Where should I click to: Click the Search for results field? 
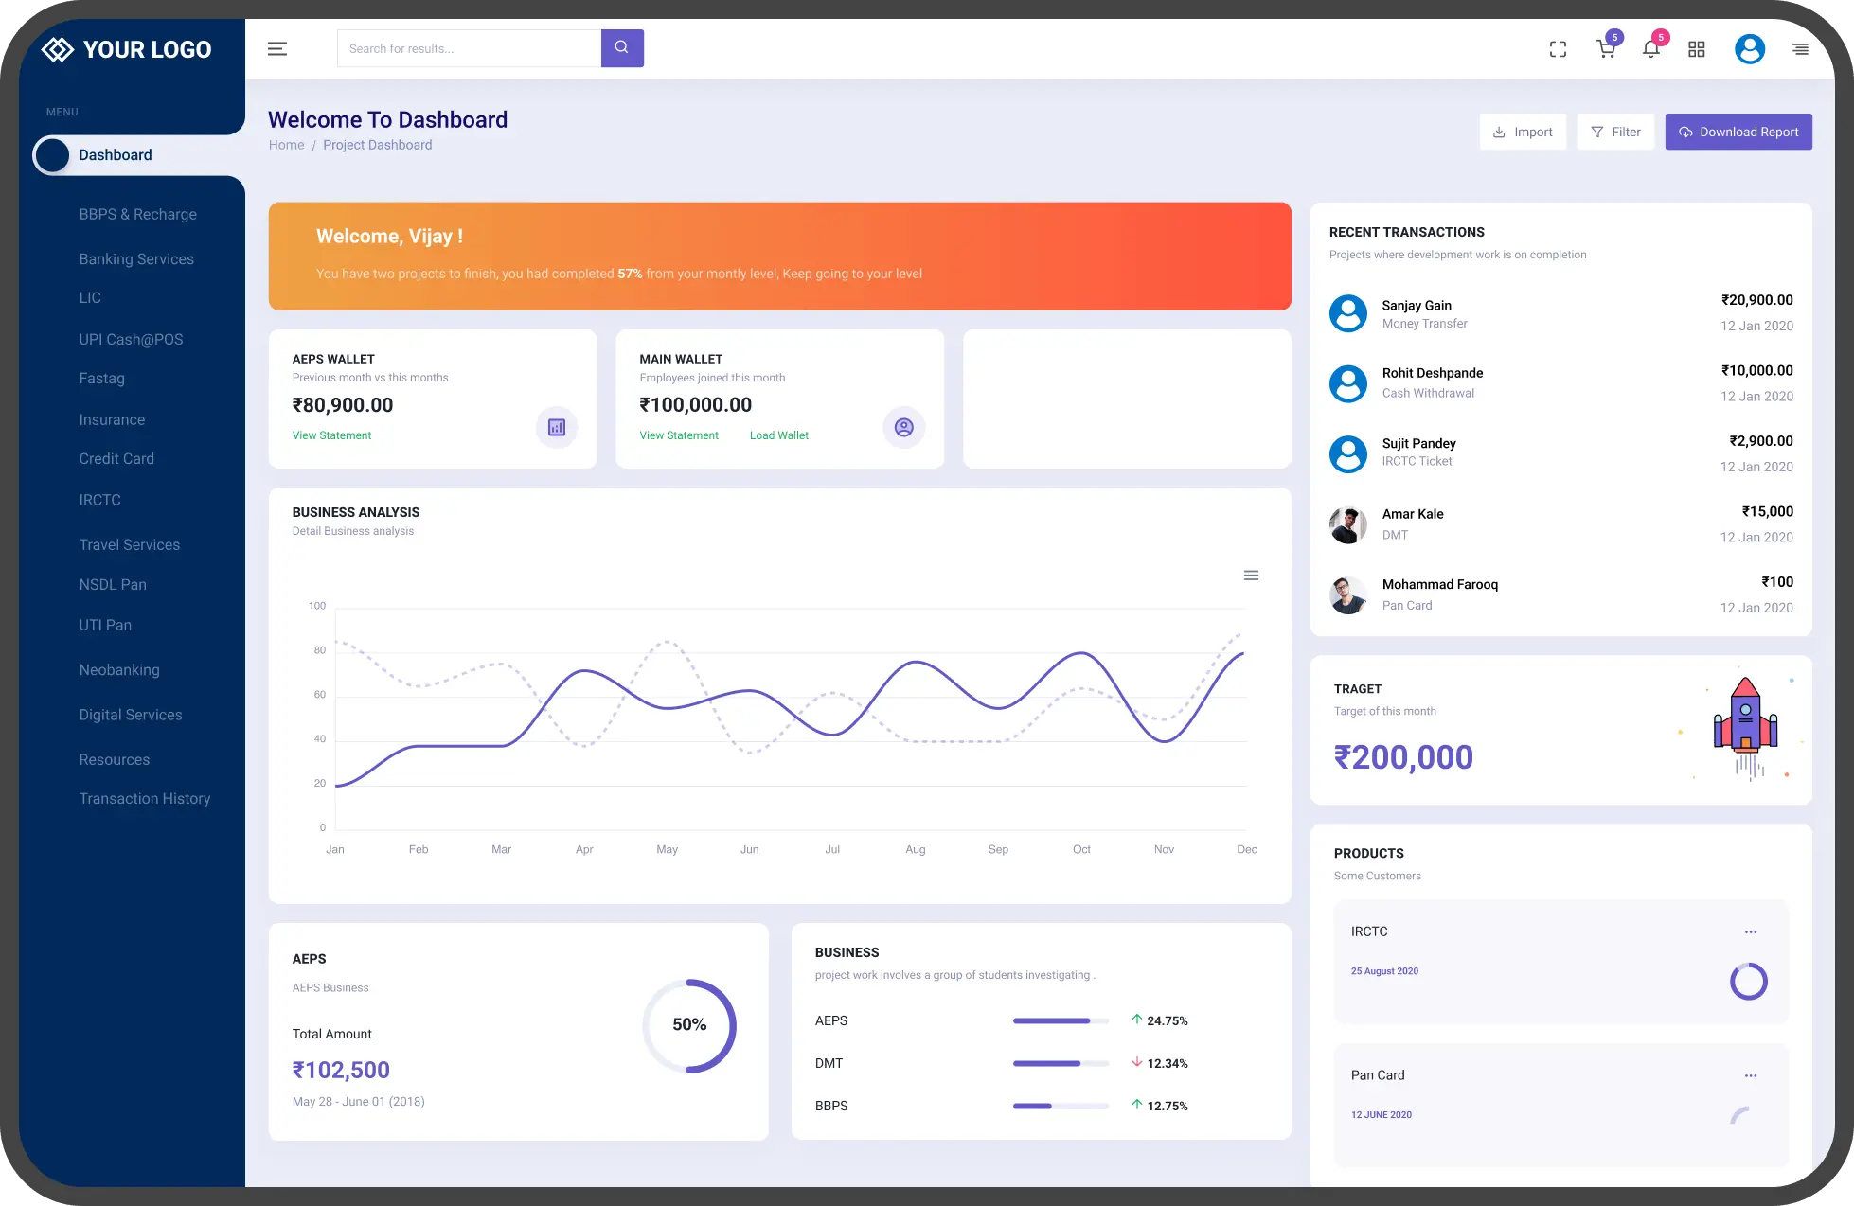(x=469, y=49)
